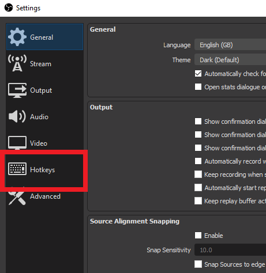Click the Advanced tools icon
266x273 pixels.
[x=17, y=196]
